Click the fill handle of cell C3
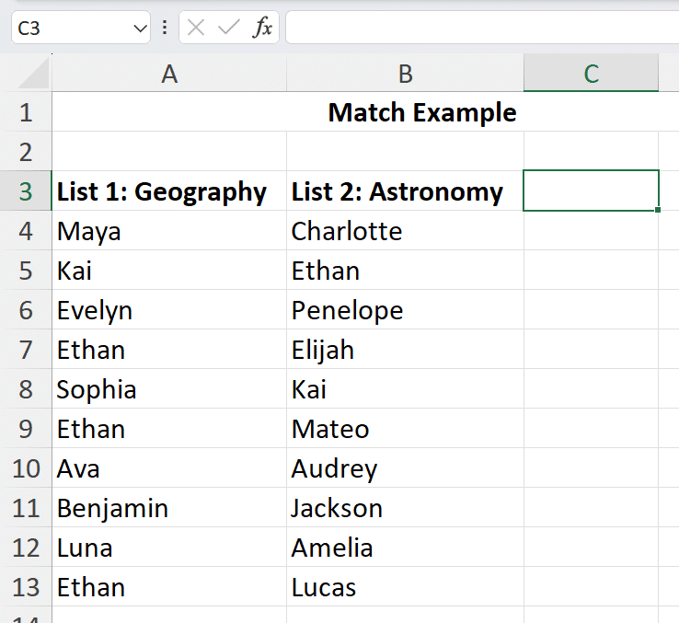The height and width of the screenshot is (623, 679). (658, 210)
